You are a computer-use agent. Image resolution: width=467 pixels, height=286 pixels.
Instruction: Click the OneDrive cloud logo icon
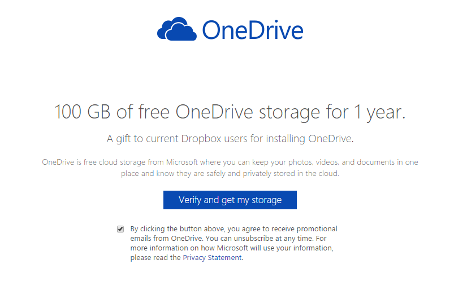pyautogui.click(x=177, y=29)
